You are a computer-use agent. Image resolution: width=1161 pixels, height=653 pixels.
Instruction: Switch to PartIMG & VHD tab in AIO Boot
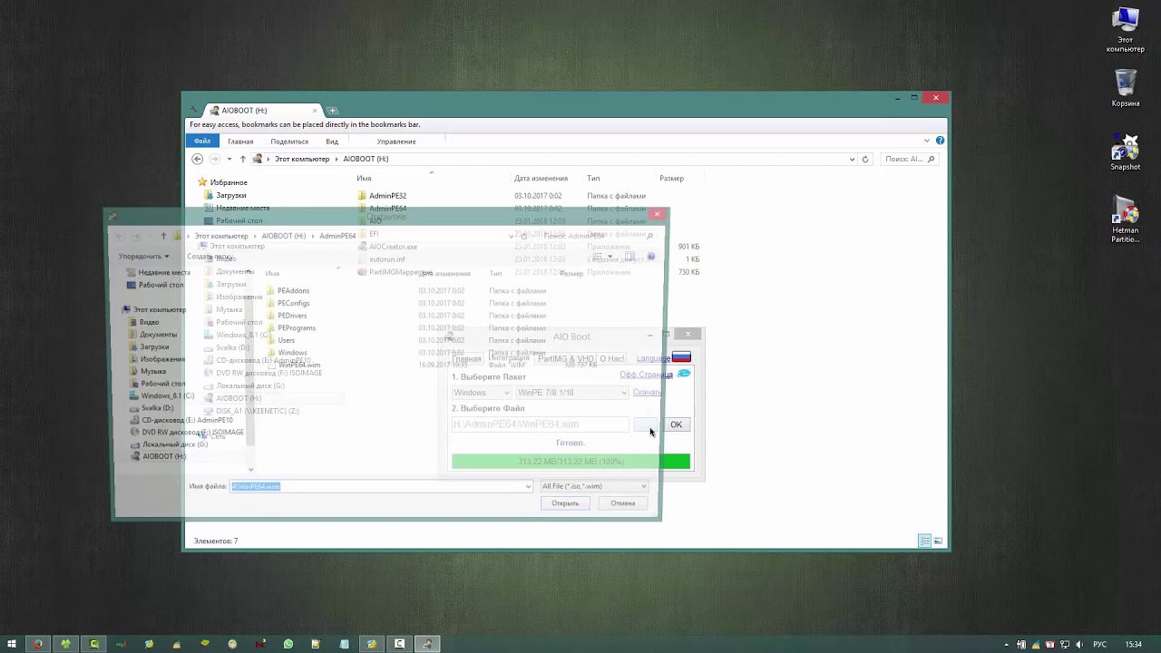pos(565,358)
